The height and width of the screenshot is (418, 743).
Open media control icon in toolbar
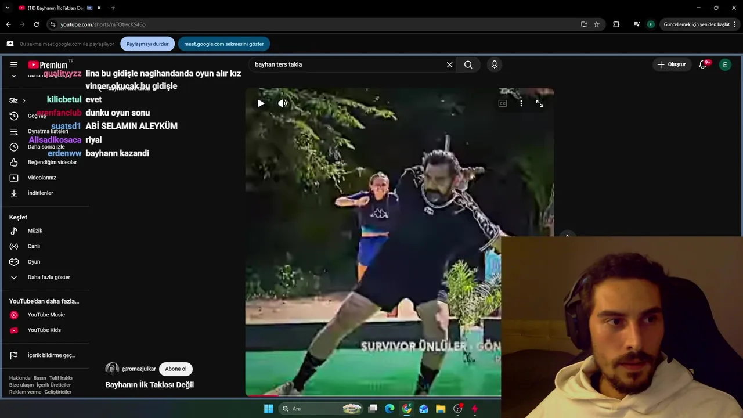(x=637, y=24)
